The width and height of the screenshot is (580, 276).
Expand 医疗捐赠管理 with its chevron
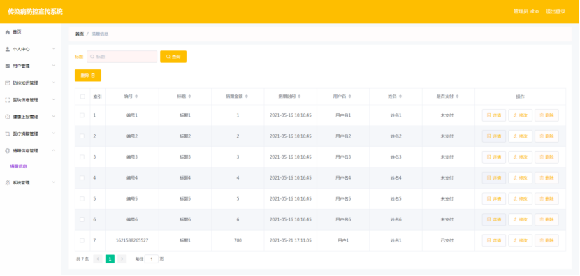point(54,133)
